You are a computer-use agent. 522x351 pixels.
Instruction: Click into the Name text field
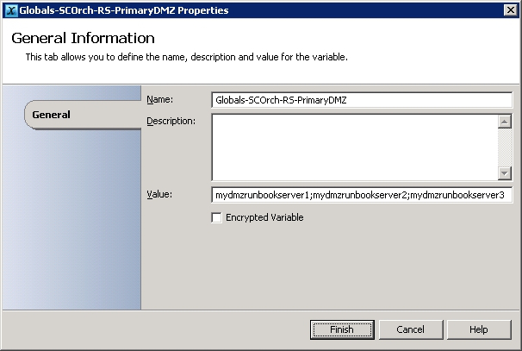pos(362,100)
